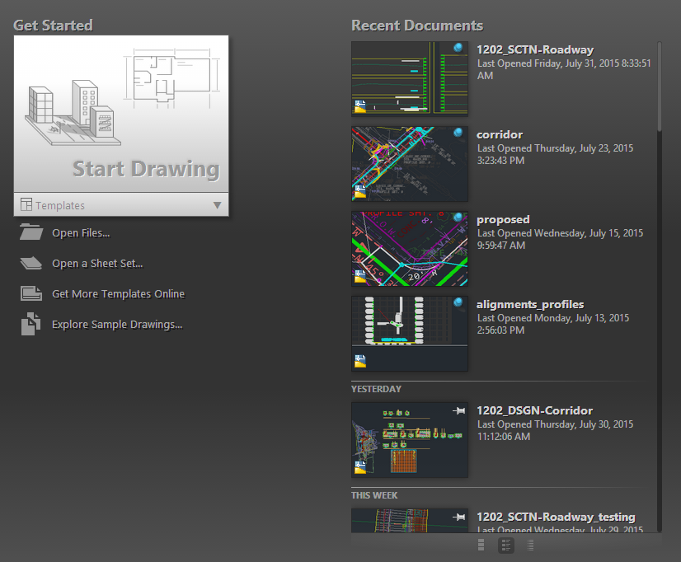
Task: Open the corridor drawing thumbnail
Action: coord(410,164)
